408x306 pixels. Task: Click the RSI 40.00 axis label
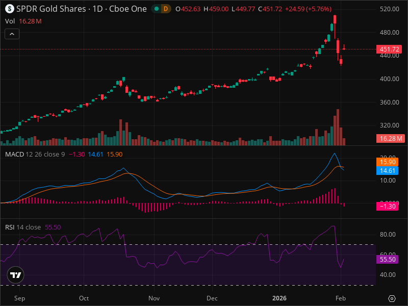click(x=388, y=275)
